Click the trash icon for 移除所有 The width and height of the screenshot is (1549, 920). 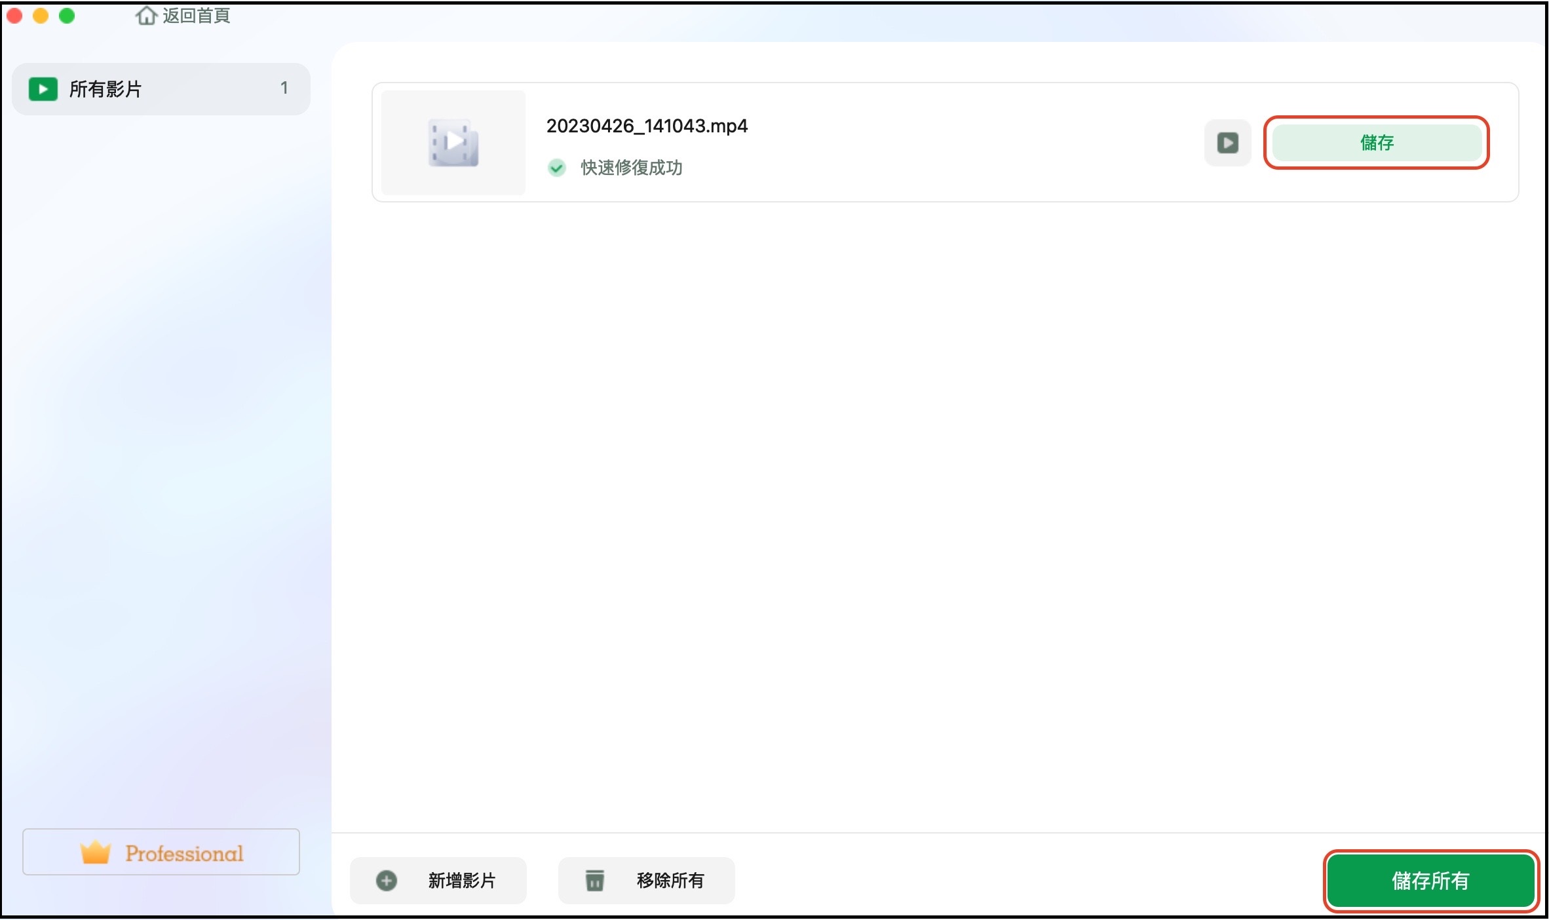pos(594,881)
